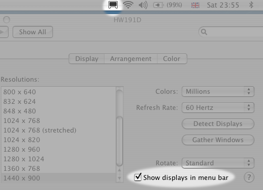Open the UK flag input menu
The image size is (263, 190).
tap(195, 5)
